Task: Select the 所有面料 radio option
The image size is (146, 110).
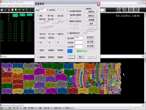Action: tap(56, 50)
